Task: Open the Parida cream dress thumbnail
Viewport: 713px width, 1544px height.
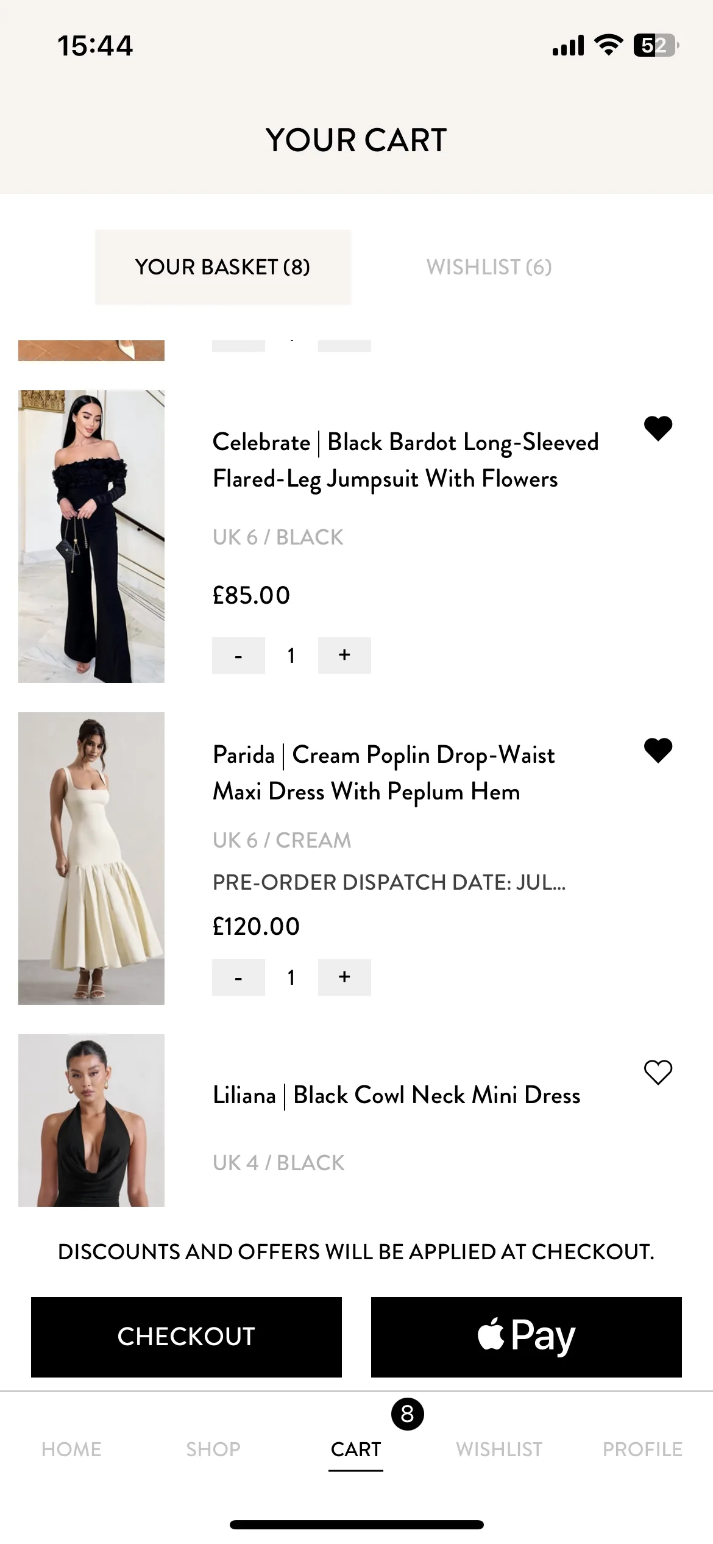Action: pos(91,859)
